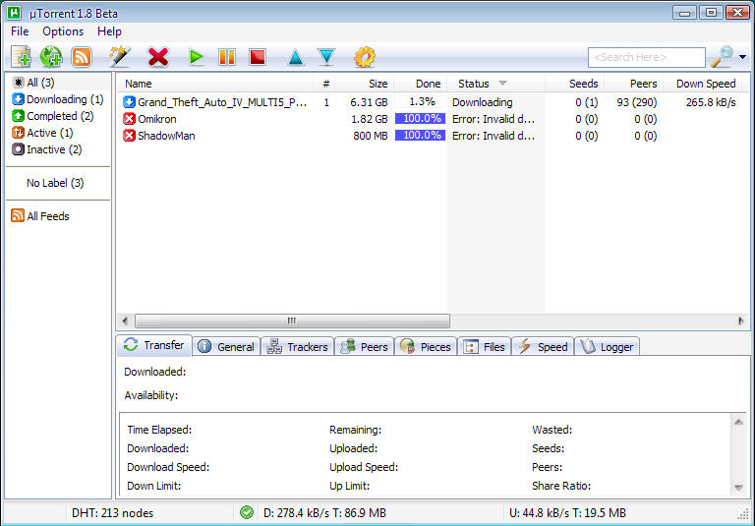Click the Add Torrent toolbar icon
755x526 pixels.
tap(22, 57)
